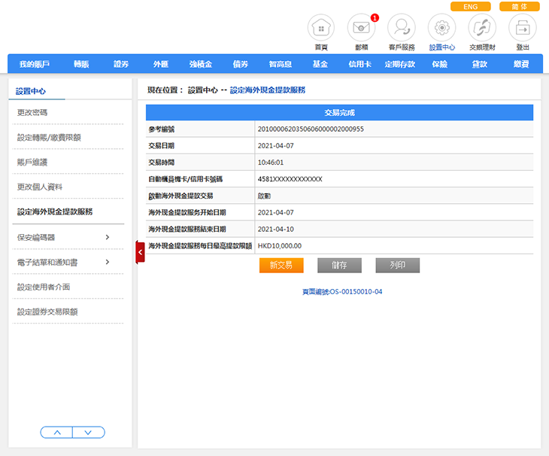
Task: Open 客戶服務 customer service icon
Action: pos(401,29)
